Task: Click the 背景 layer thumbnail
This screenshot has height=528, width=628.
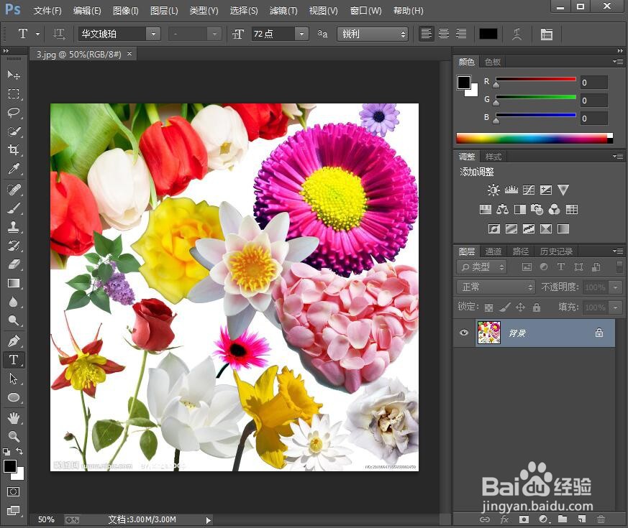Action: click(488, 333)
